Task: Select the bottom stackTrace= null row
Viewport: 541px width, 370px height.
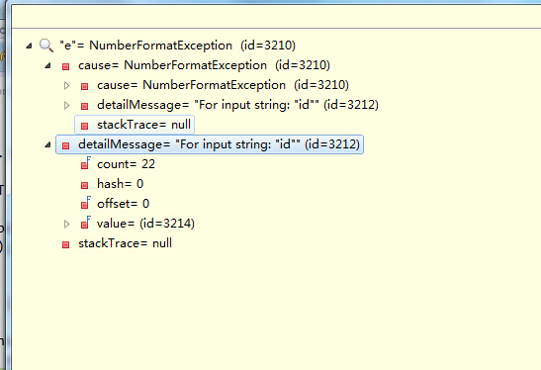Action: point(125,243)
